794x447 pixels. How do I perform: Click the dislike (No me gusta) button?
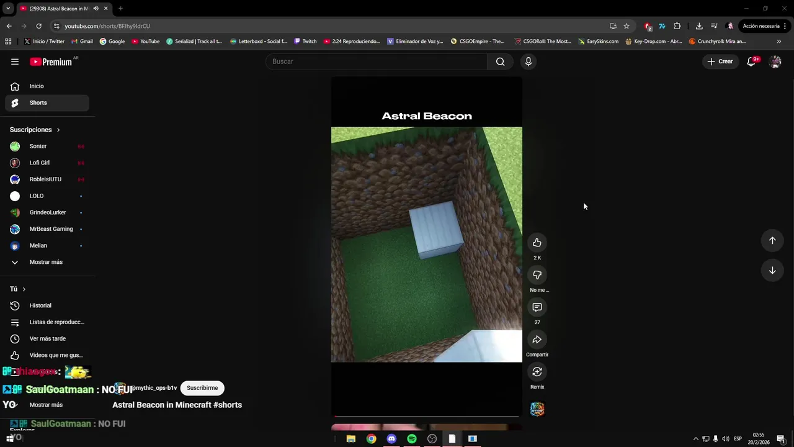[537, 275]
